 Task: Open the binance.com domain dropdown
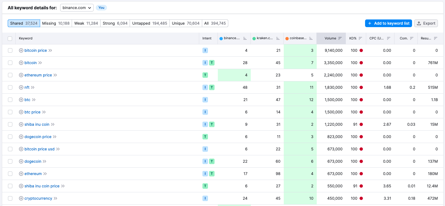coord(77,8)
